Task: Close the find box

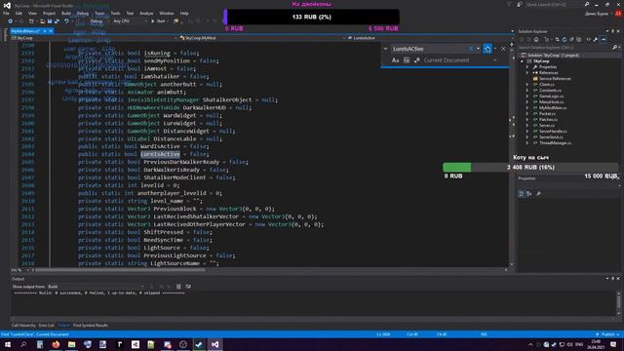Action: tap(503, 49)
